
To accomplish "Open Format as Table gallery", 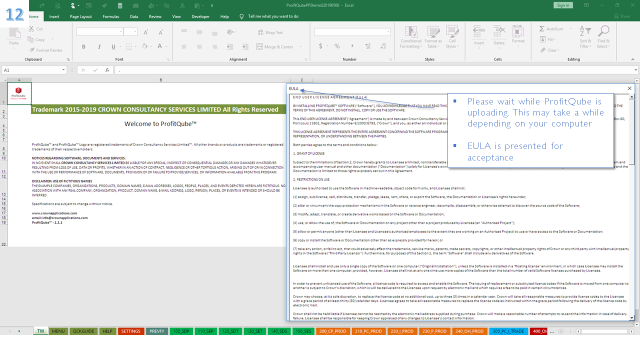I will pos(433,37).
